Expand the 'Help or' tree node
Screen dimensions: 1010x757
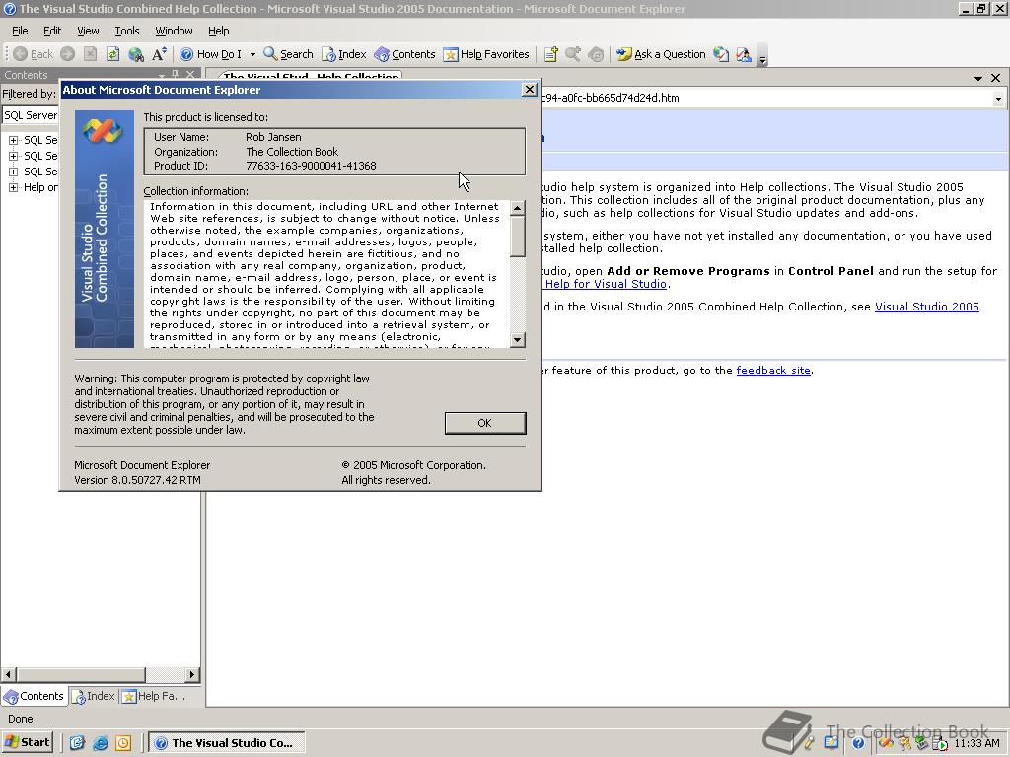pos(13,187)
